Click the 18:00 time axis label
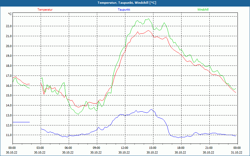 tap(181, 148)
